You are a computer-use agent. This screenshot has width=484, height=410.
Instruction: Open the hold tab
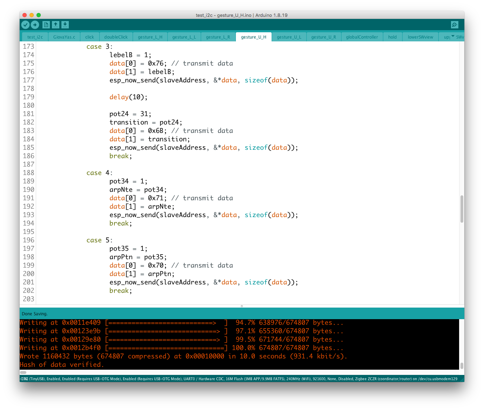pyautogui.click(x=392, y=37)
